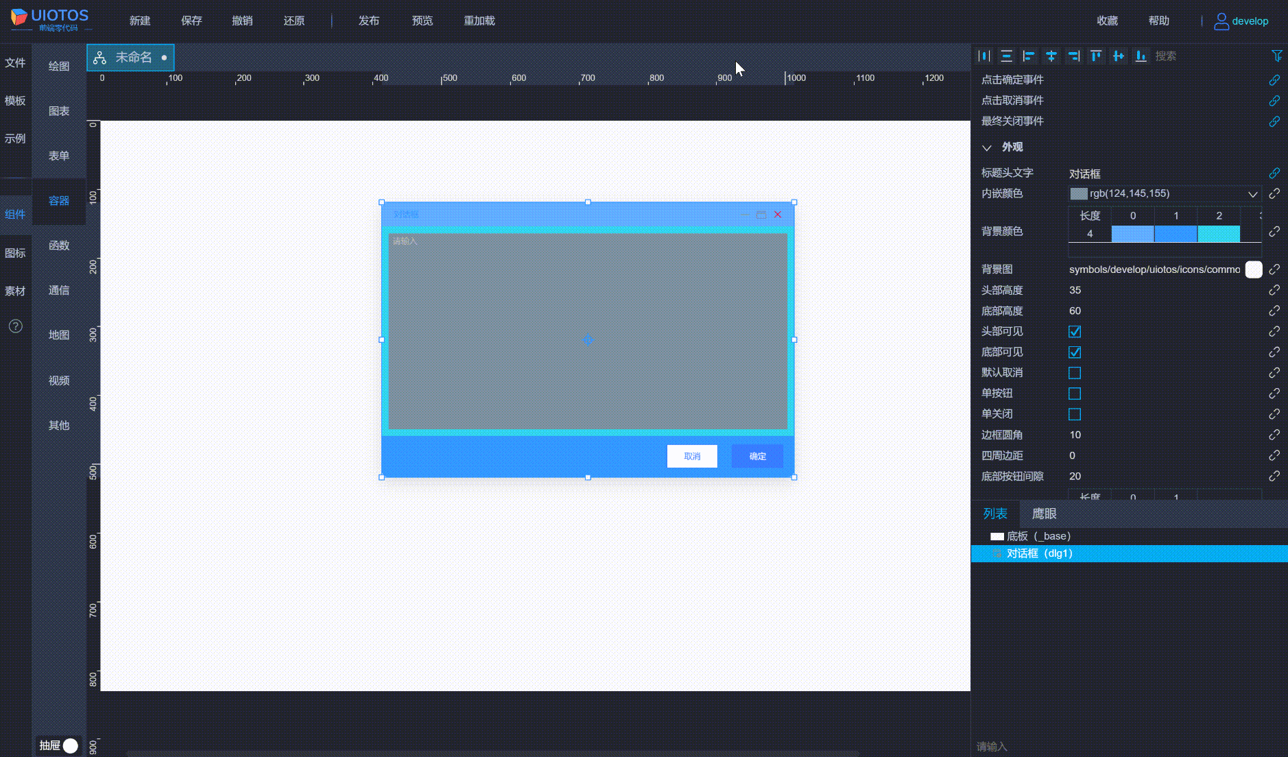Click the left align icon in properties toolbar
The height and width of the screenshot is (757, 1288).
click(x=1029, y=56)
